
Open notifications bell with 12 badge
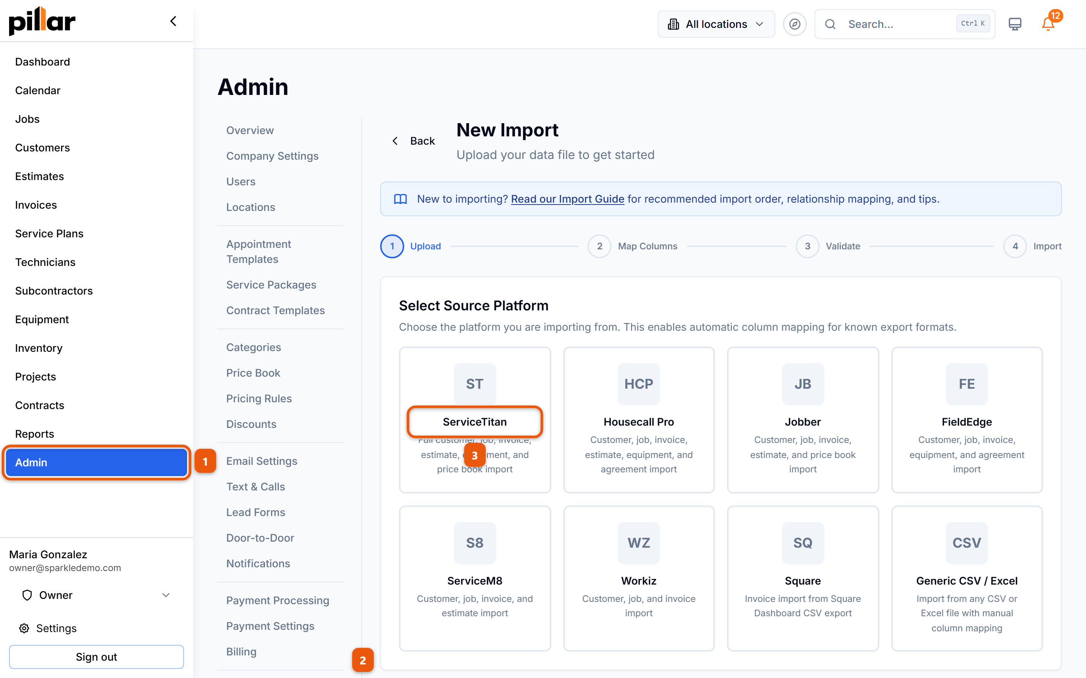[1048, 23]
